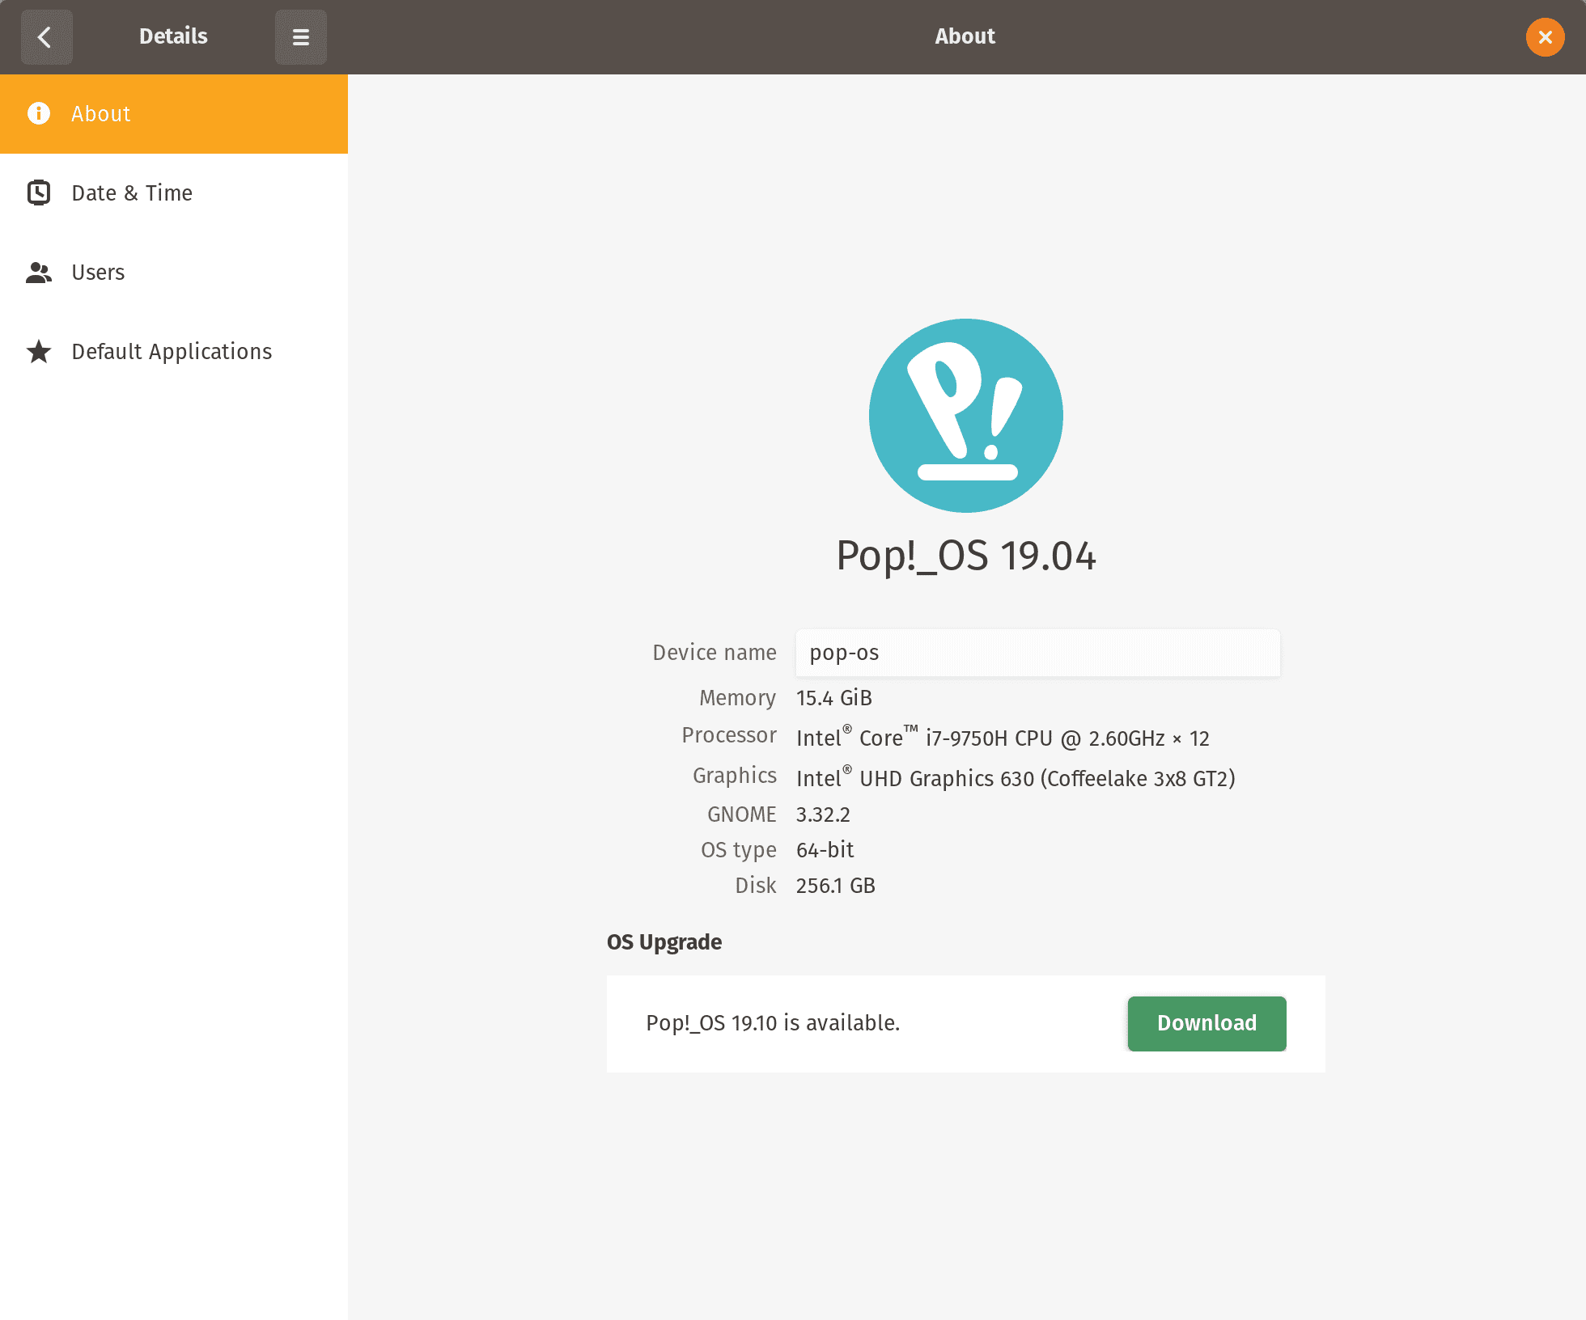Click the Memory value showing 15.4 GiB
The width and height of the screenshot is (1586, 1320).
[833, 697]
